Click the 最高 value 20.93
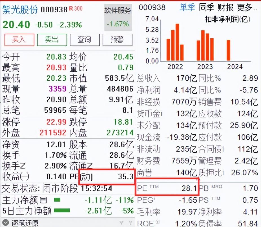This screenshot has height=227, width=261. 56,67
